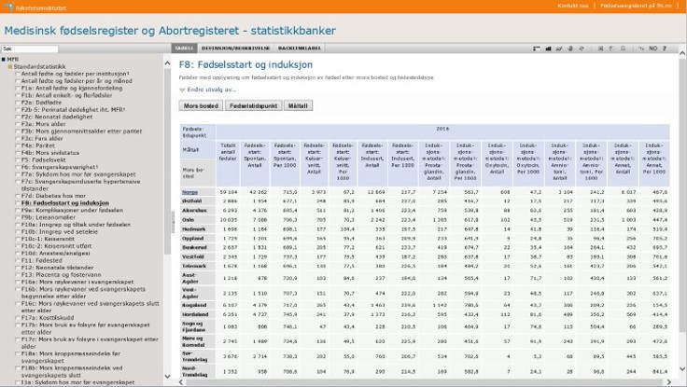Select F1a: Antall fødte og kjønnsfordeling

tap(63, 88)
